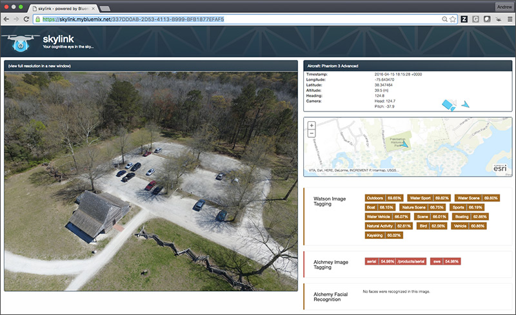Viewport: 516px width, 315px height.
Task: Click the bird-shaped extension icon
Action: tap(499, 19)
